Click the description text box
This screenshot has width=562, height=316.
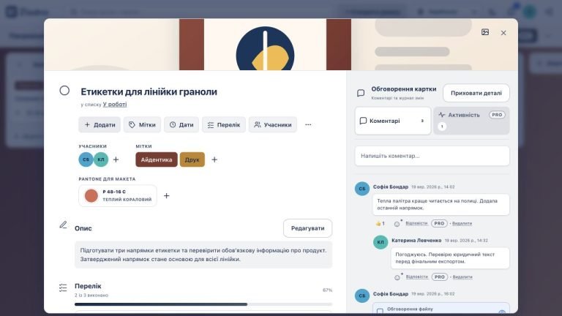pos(203,255)
